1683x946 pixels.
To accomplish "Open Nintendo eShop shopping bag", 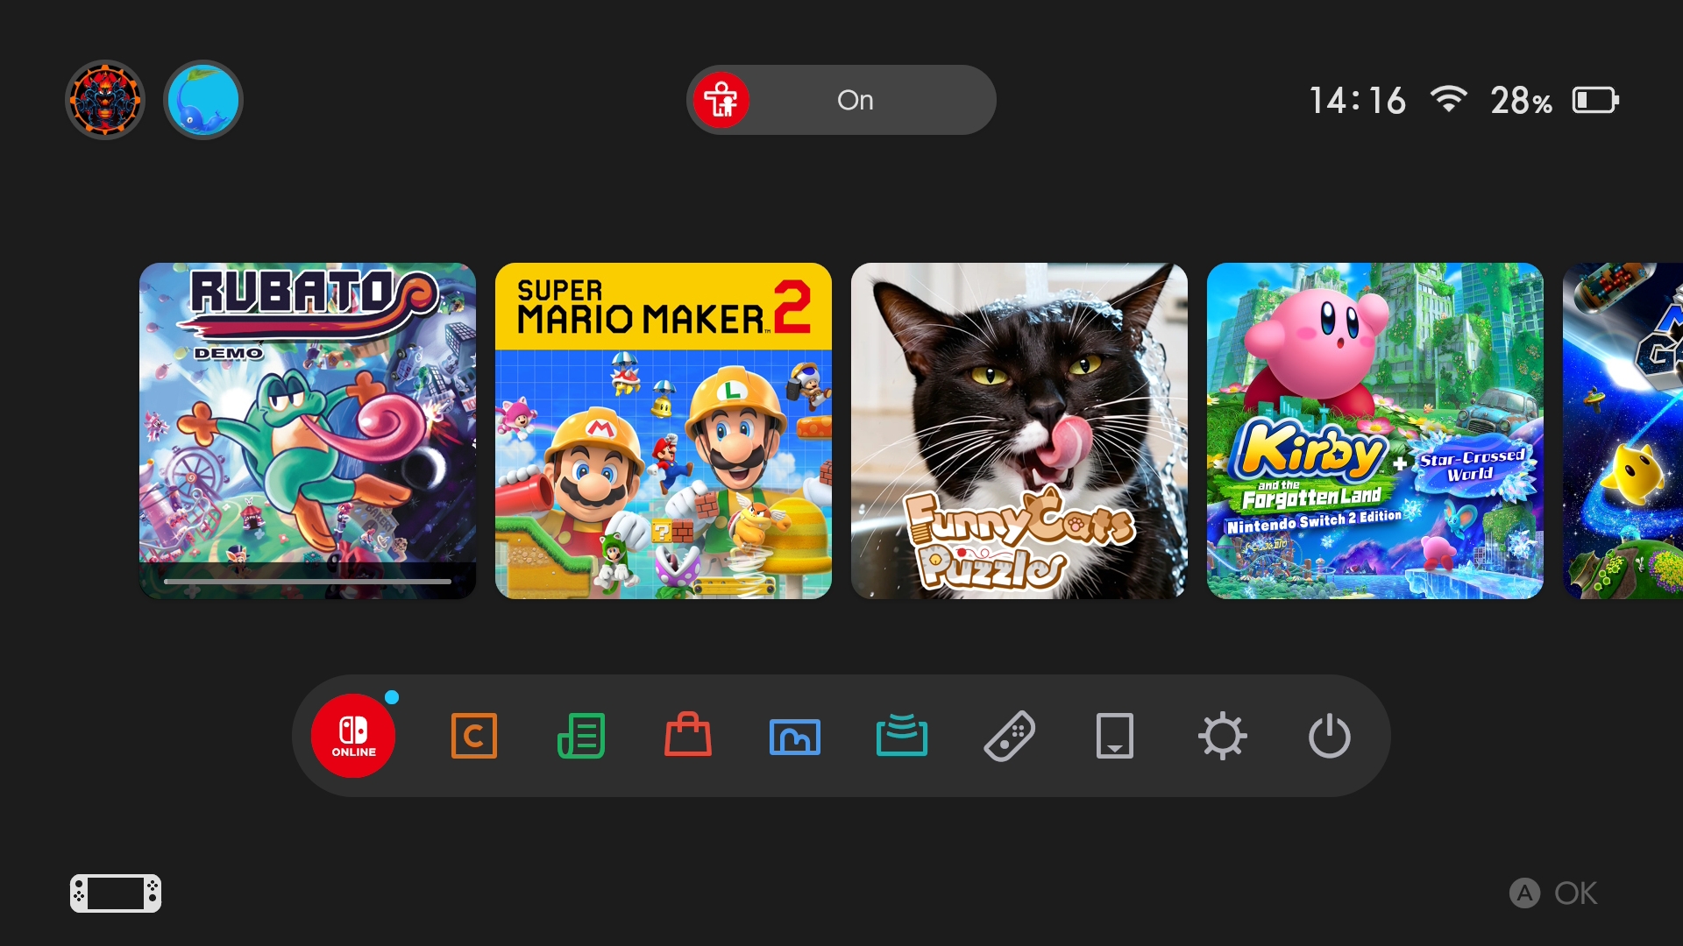I will coord(688,736).
